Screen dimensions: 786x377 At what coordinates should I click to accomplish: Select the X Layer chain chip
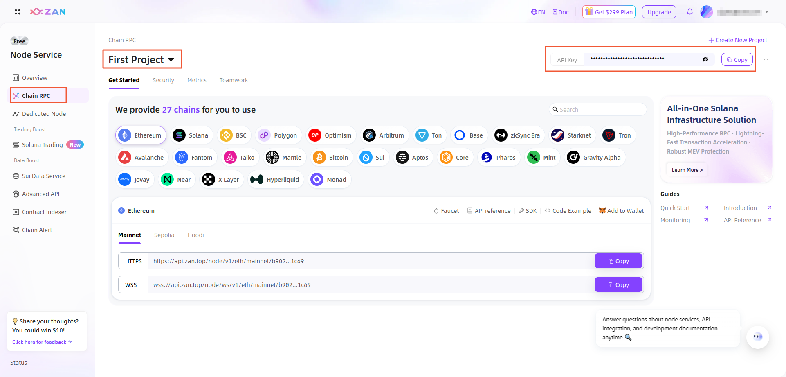coord(221,180)
